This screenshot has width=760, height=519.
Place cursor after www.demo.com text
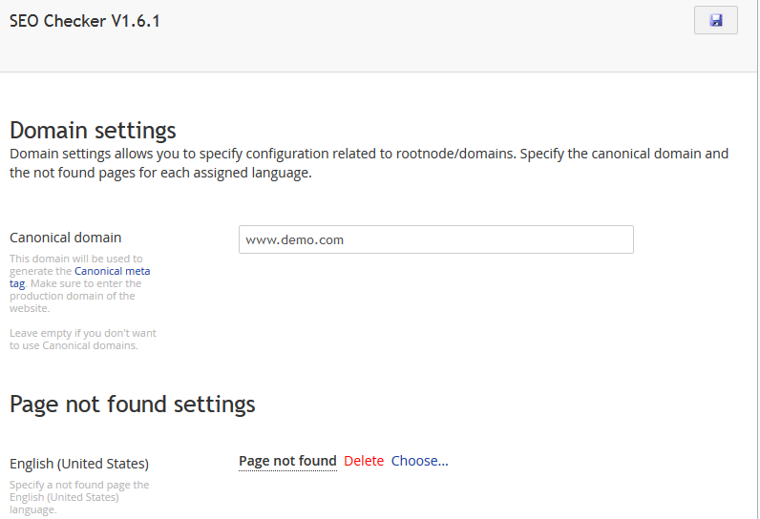[346, 239]
